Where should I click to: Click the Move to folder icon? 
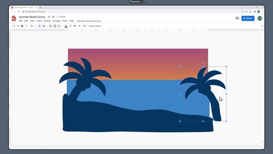coord(53,17)
